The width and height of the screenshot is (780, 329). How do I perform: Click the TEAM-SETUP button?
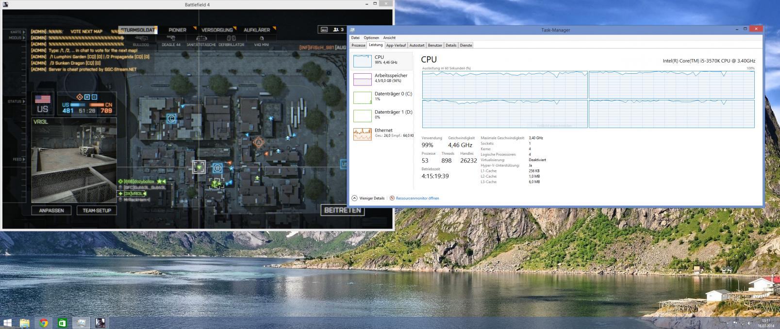tap(97, 210)
